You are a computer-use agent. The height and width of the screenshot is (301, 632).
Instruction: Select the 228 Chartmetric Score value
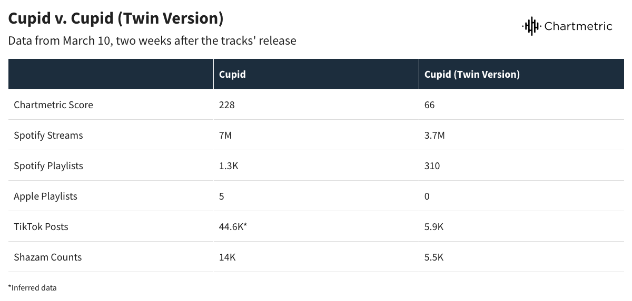pyautogui.click(x=226, y=105)
